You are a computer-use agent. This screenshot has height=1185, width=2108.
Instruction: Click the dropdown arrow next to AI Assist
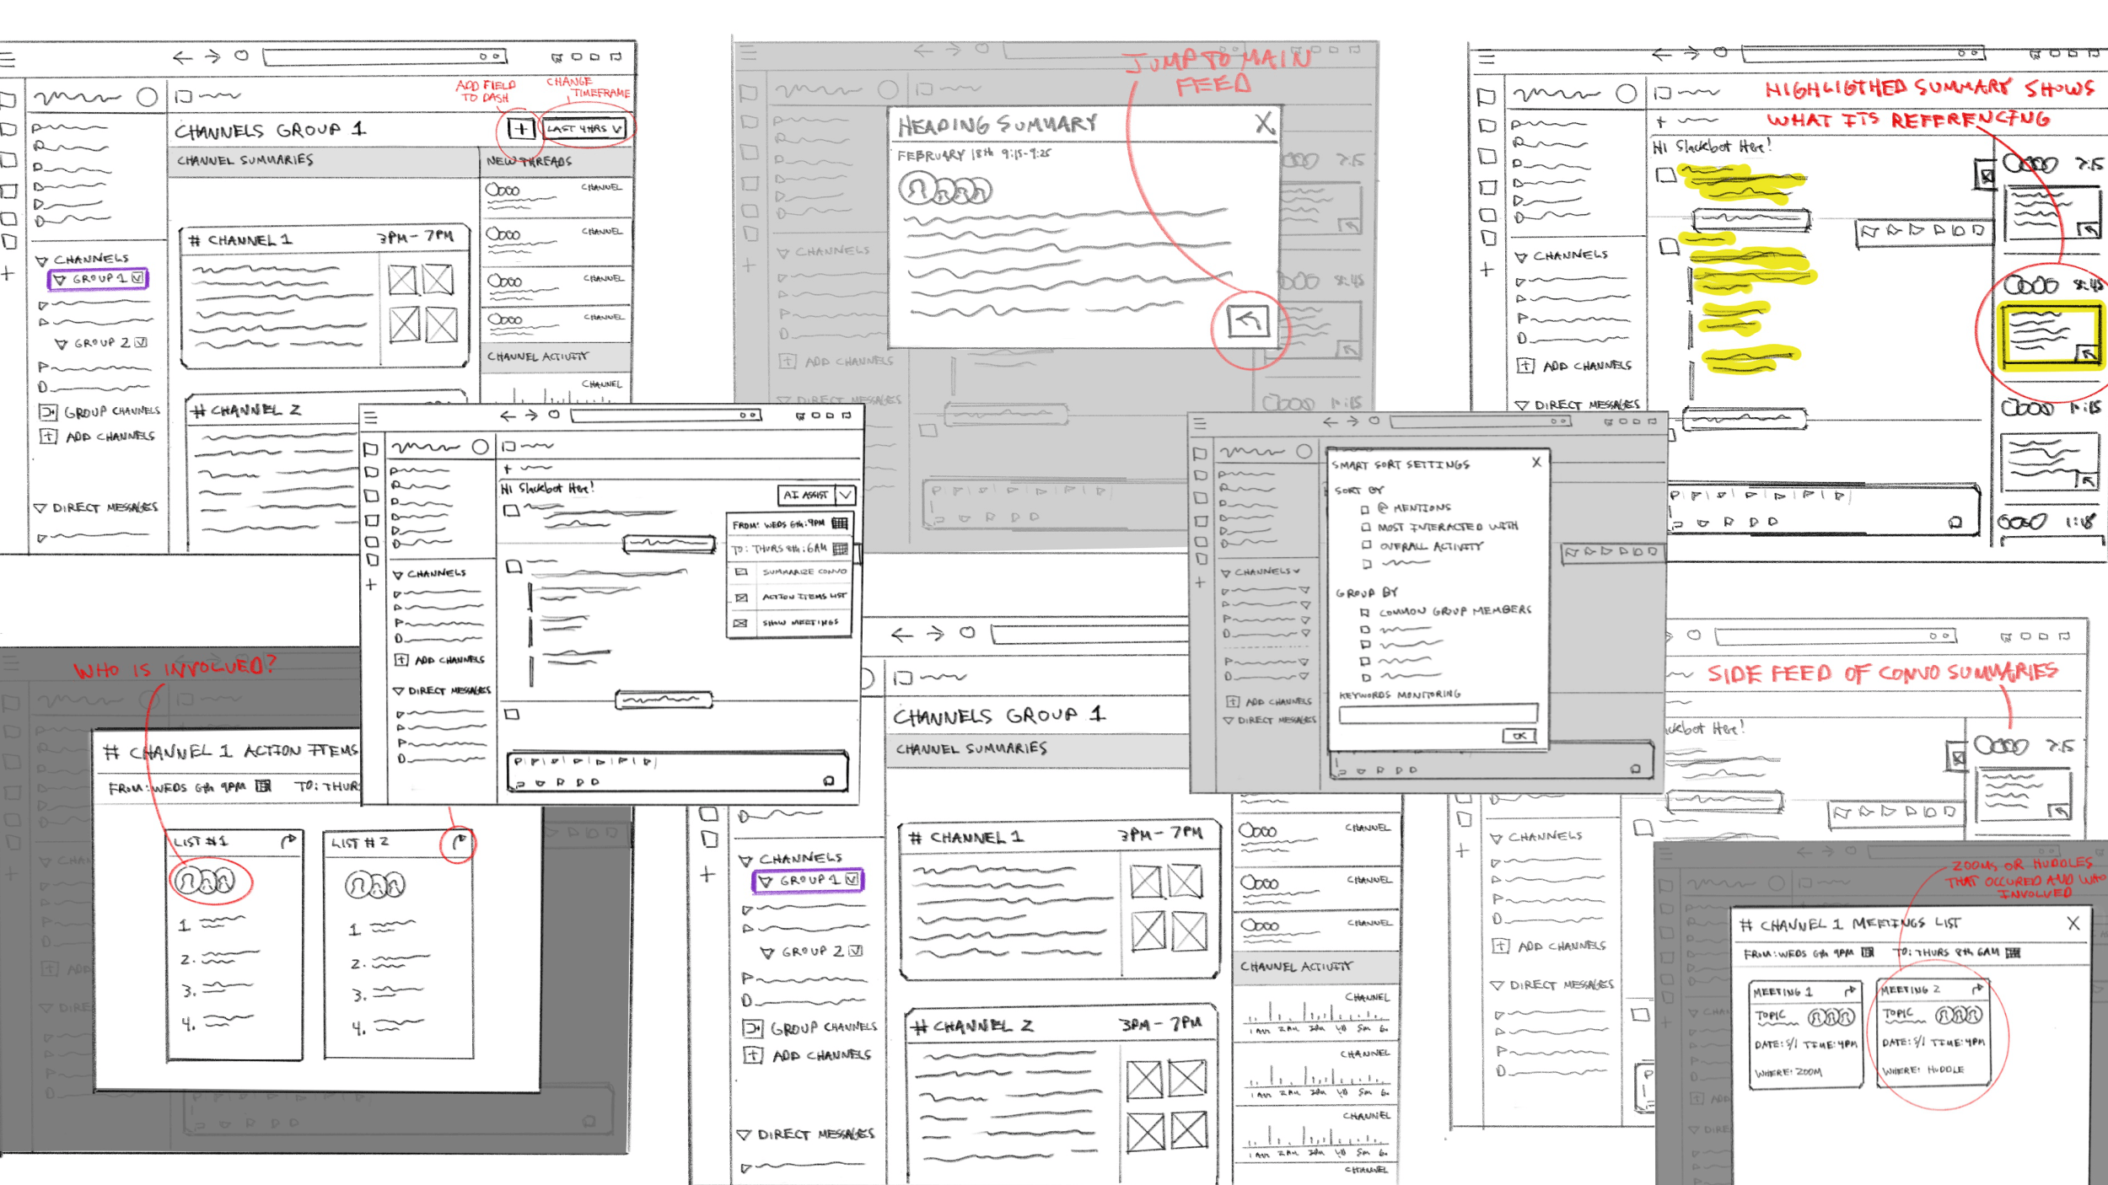[x=846, y=495]
